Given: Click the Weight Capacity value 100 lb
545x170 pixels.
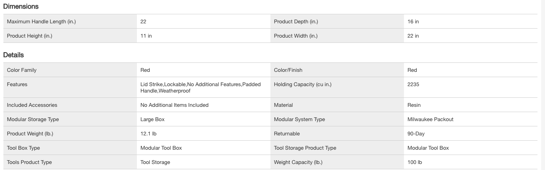Looking at the screenshot, I should (x=415, y=162).
